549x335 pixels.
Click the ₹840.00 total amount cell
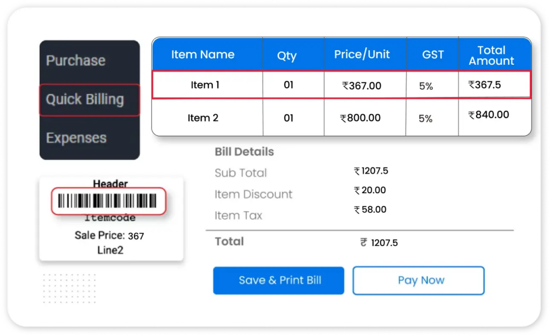click(488, 115)
